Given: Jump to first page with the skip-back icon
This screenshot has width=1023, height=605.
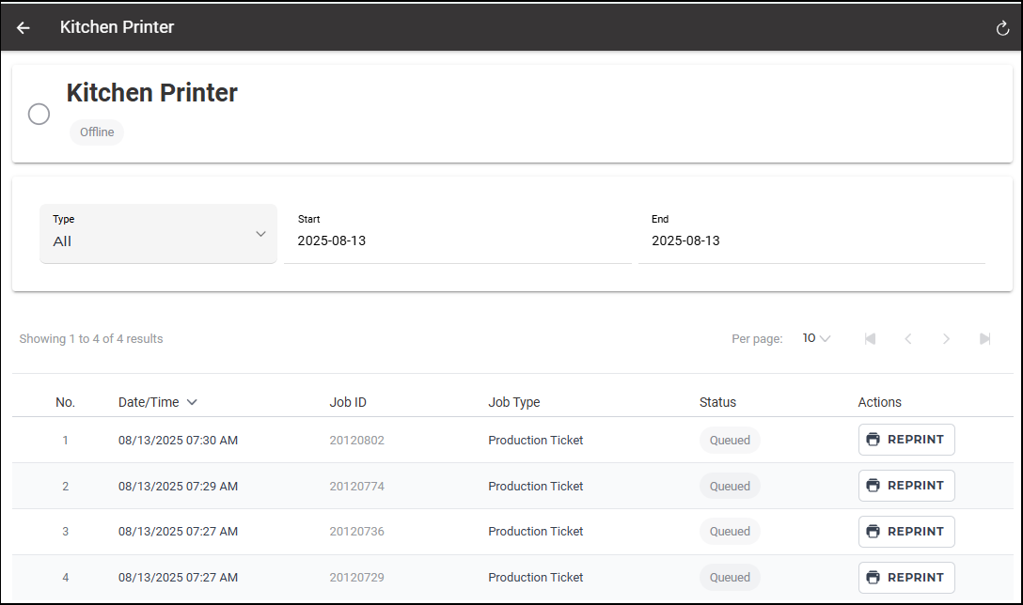Looking at the screenshot, I should coord(870,338).
